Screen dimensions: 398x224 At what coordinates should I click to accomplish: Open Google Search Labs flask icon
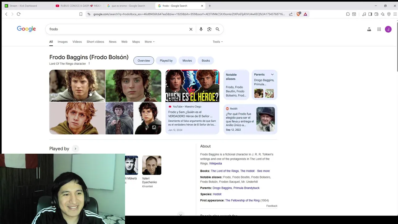click(369, 29)
